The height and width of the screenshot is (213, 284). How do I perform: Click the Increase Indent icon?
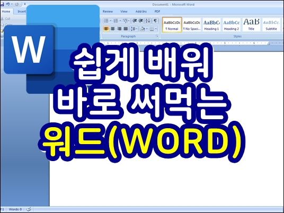pos(141,21)
